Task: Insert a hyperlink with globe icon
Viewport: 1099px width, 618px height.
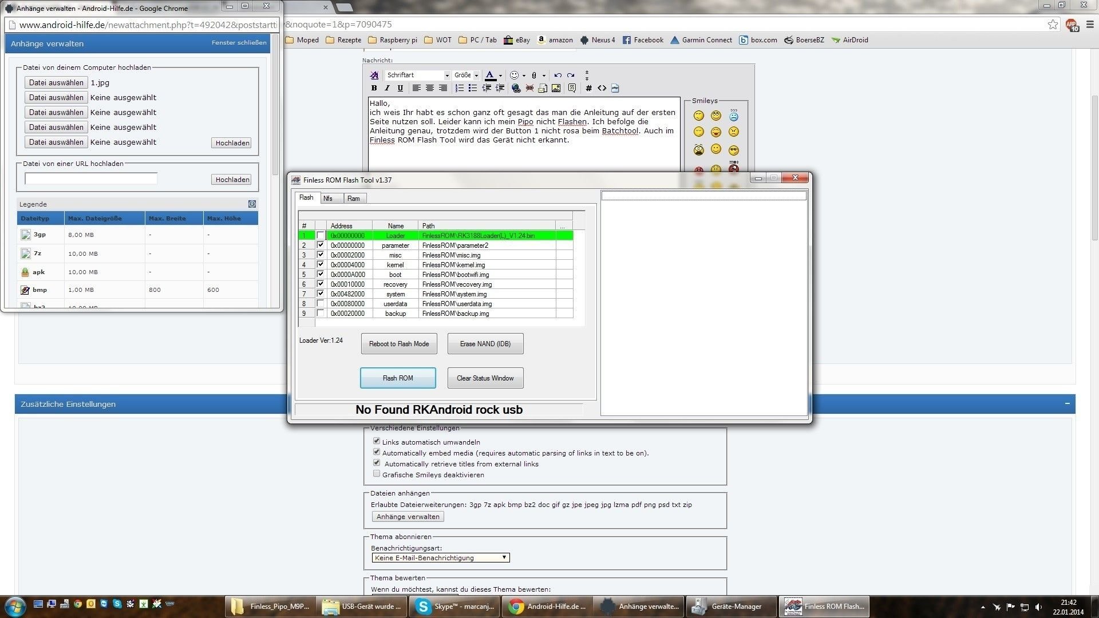Action: 516,88
